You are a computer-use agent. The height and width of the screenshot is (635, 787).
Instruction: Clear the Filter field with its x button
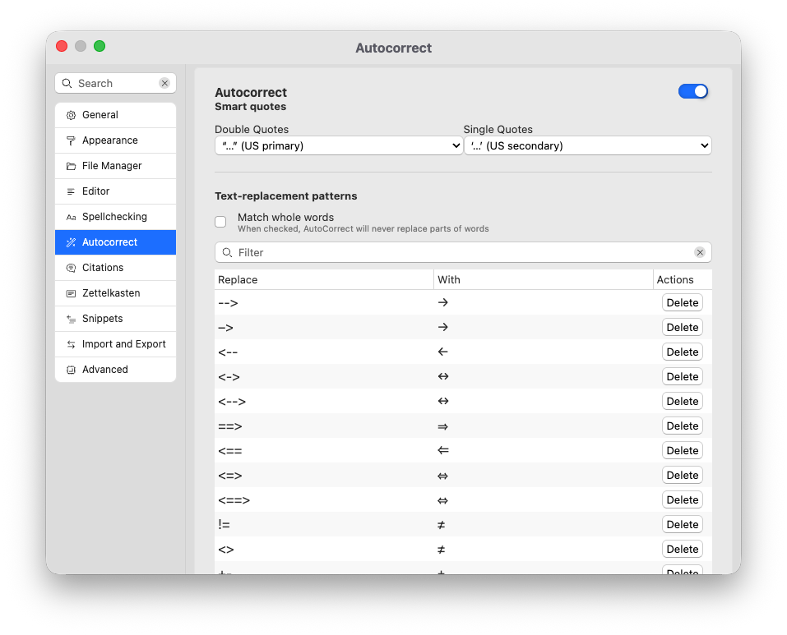coord(700,253)
